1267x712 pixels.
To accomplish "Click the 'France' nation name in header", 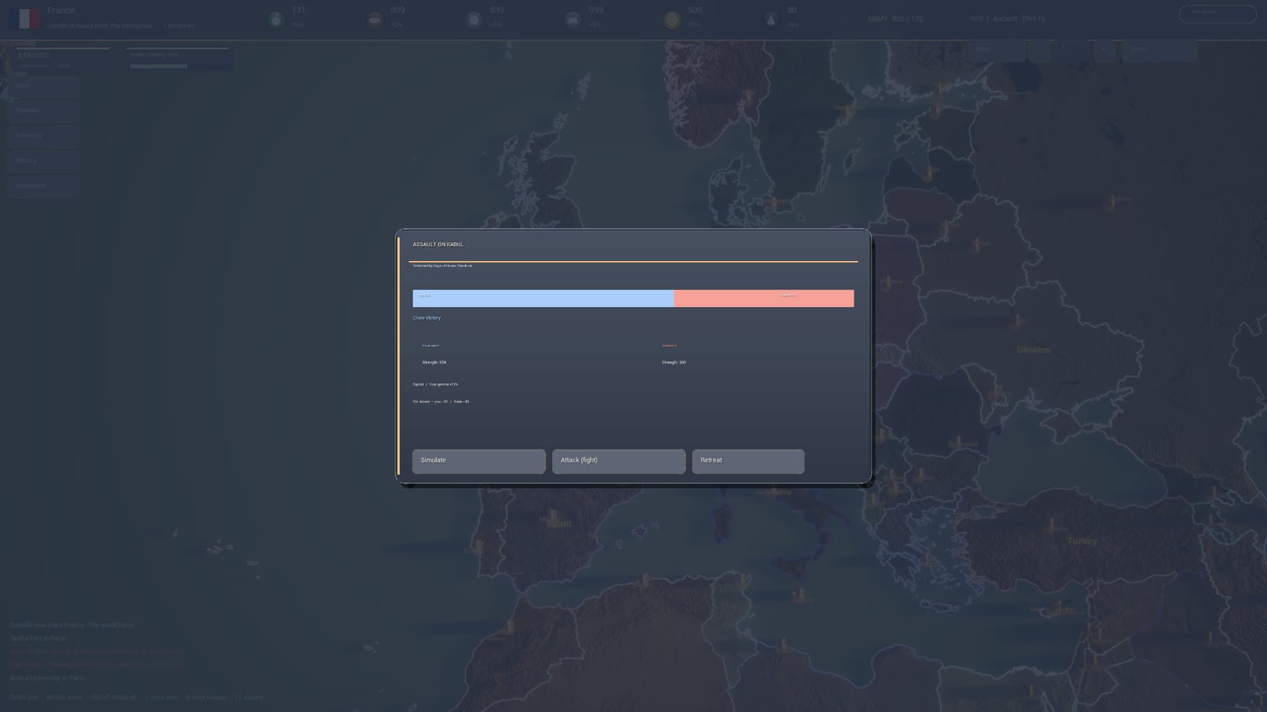I will click(x=61, y=10).
